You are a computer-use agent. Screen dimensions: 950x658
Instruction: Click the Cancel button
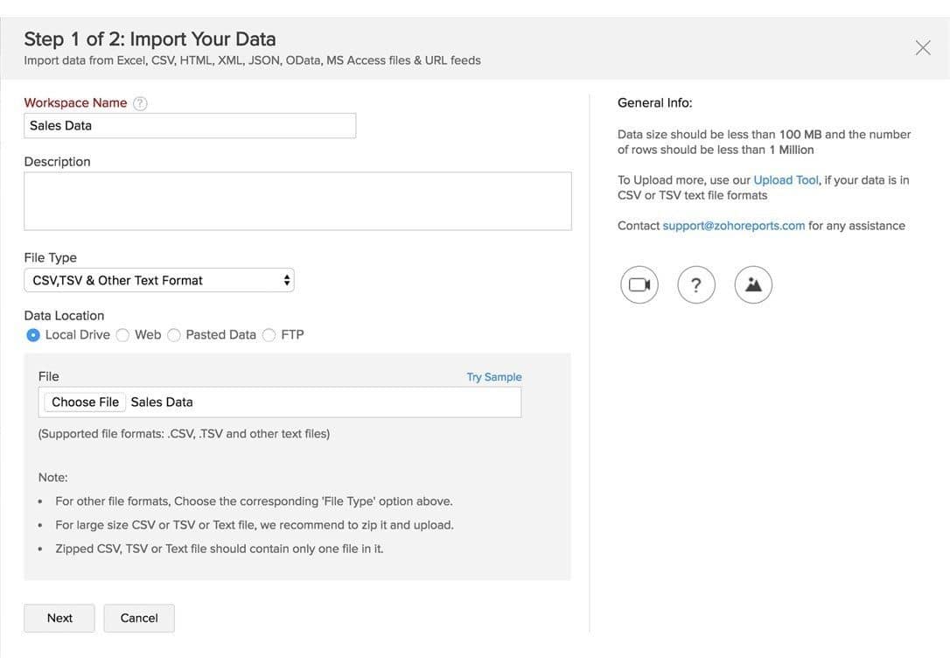click(x=139, y=618)
